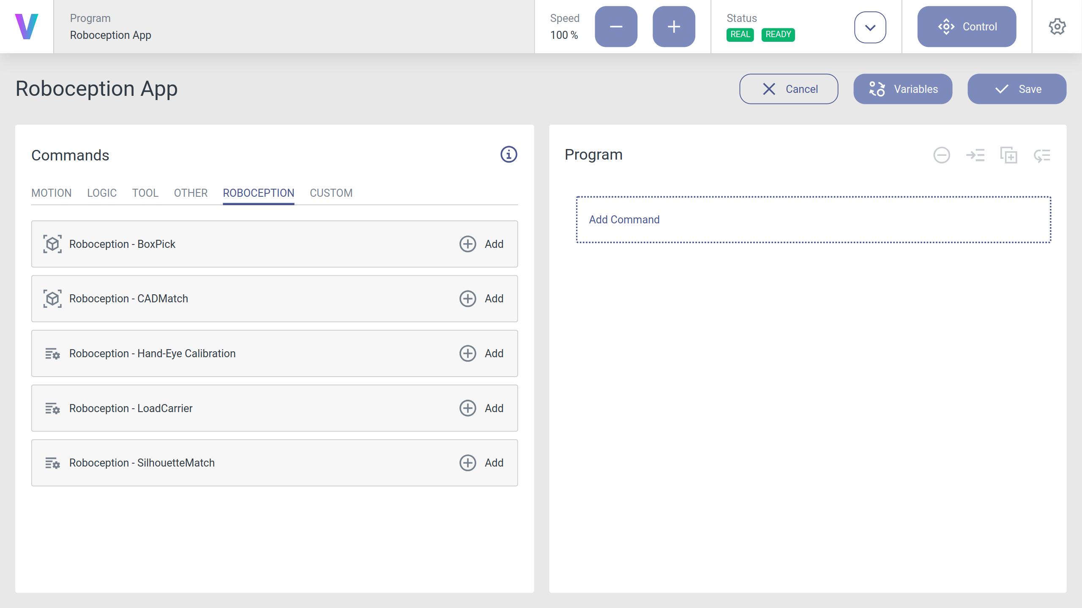Image resolution: width=1082 pixels, height=608 pixels.
Task: Click the program name 'Roboception App' in header
Action: point(111,35)
